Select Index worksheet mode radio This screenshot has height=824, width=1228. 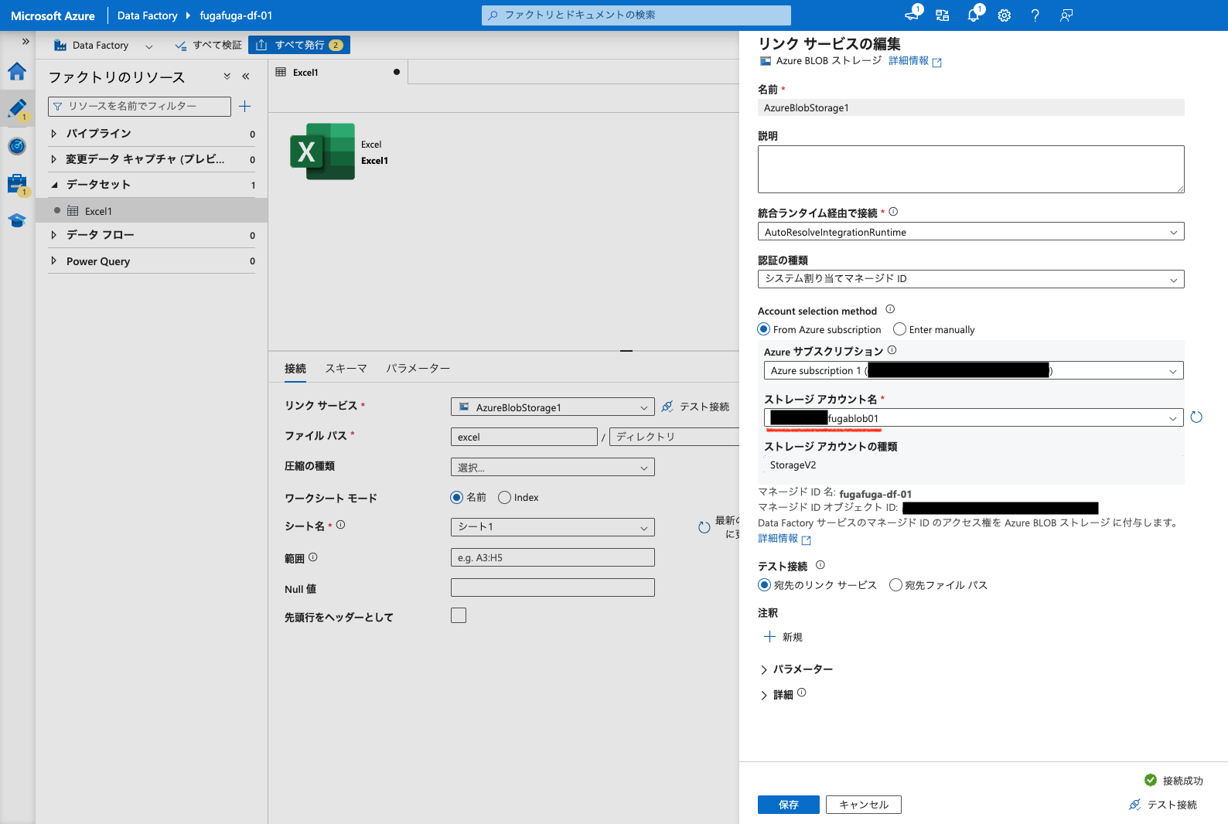(x=505, y=498)
